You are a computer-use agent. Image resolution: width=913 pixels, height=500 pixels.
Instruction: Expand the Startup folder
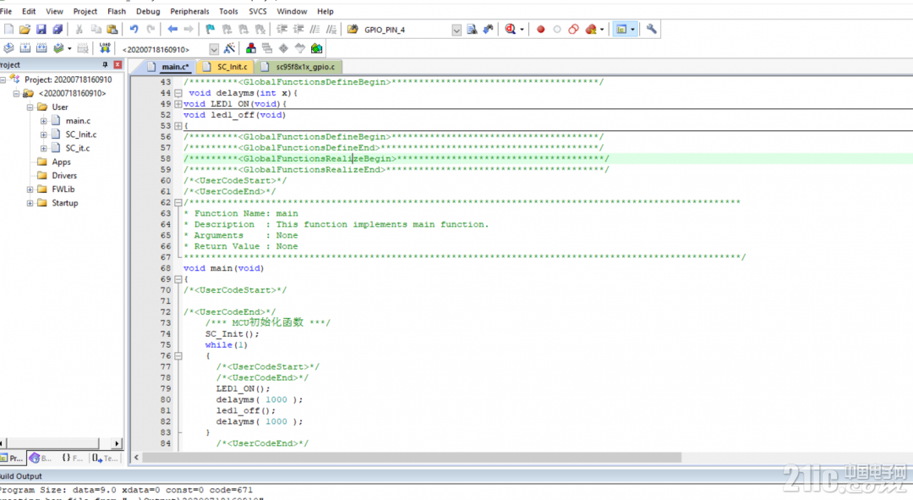(x=30, y=203)
